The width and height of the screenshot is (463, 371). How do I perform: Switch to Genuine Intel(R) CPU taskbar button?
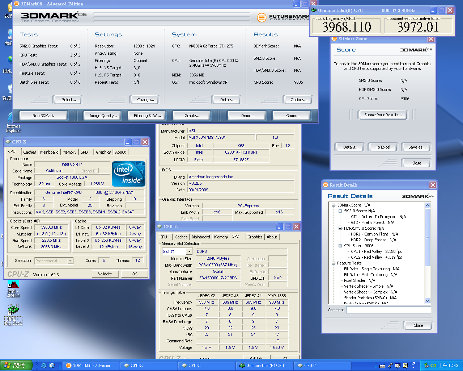point(264,366)
